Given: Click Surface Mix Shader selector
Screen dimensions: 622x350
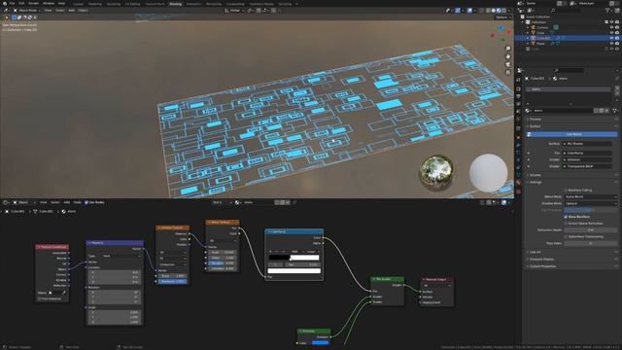Looking at the screenshot, I should (x=587, y=144).
